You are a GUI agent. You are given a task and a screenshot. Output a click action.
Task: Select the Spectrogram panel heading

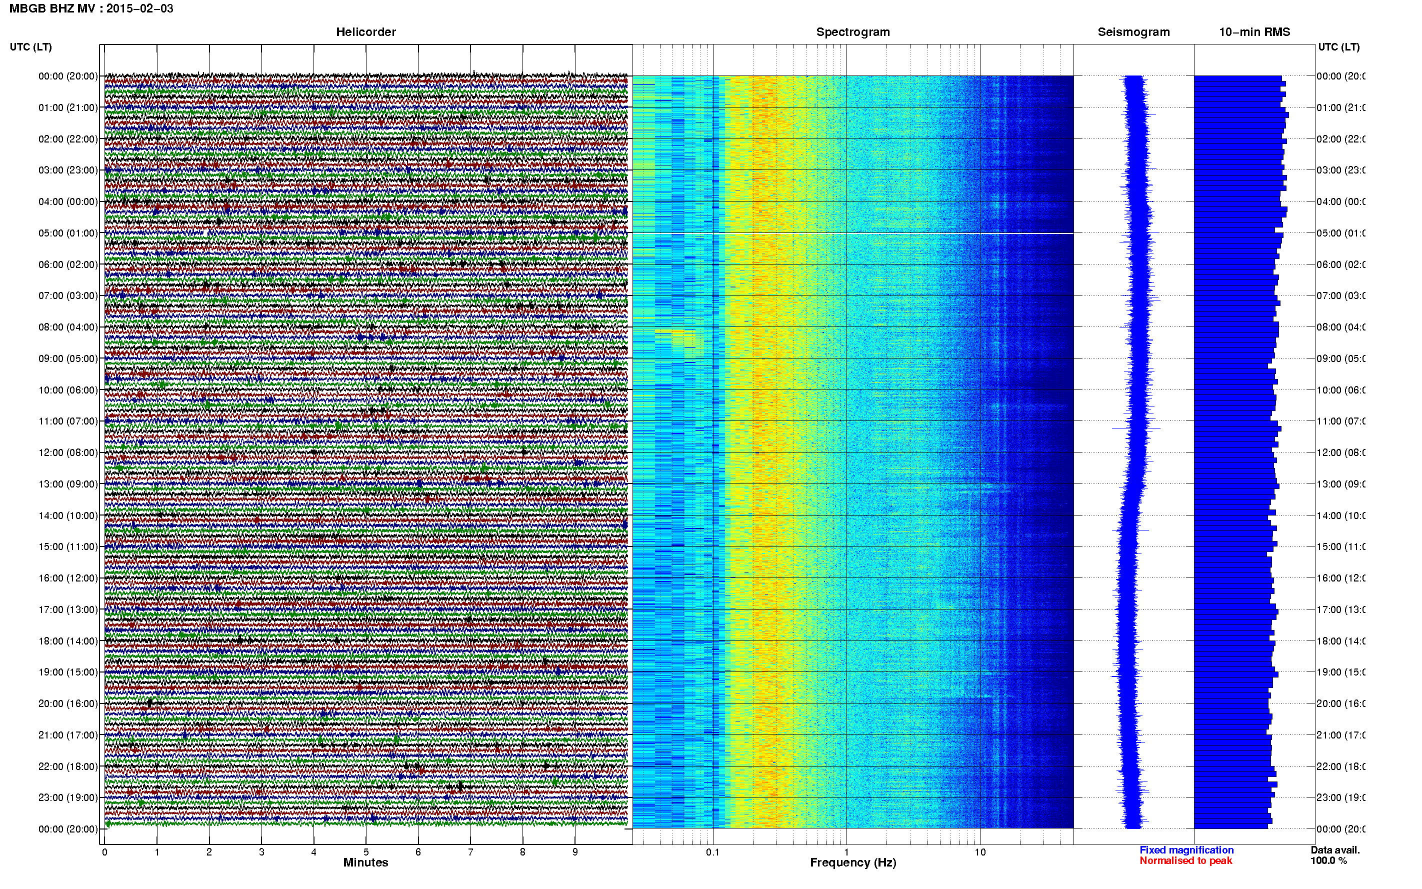[853, 32]
